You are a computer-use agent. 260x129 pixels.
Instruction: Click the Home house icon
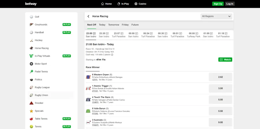(103, 4)
